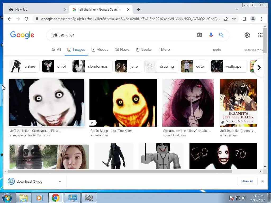
Task: Click the padlock site info icon
Action: click(37, 19)
